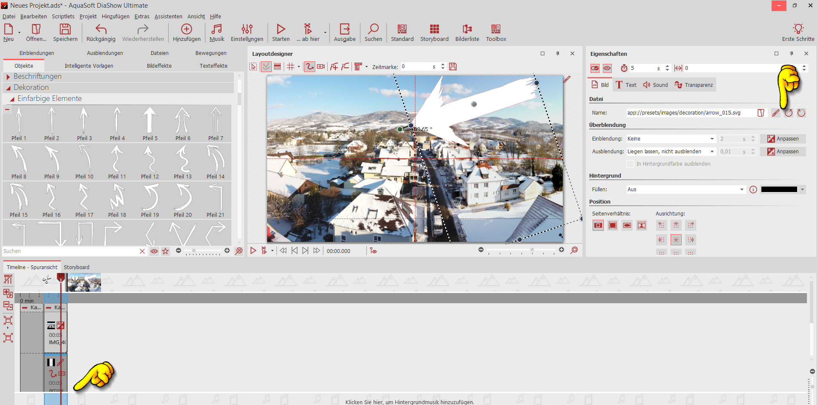818x405 pixels.
Task: Open the Musik toolbar icon
Action: point(216,29)
